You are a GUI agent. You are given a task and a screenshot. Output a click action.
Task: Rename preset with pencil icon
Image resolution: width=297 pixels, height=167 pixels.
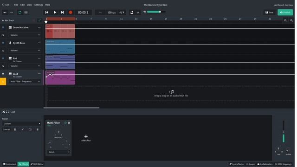click(23, 129)
